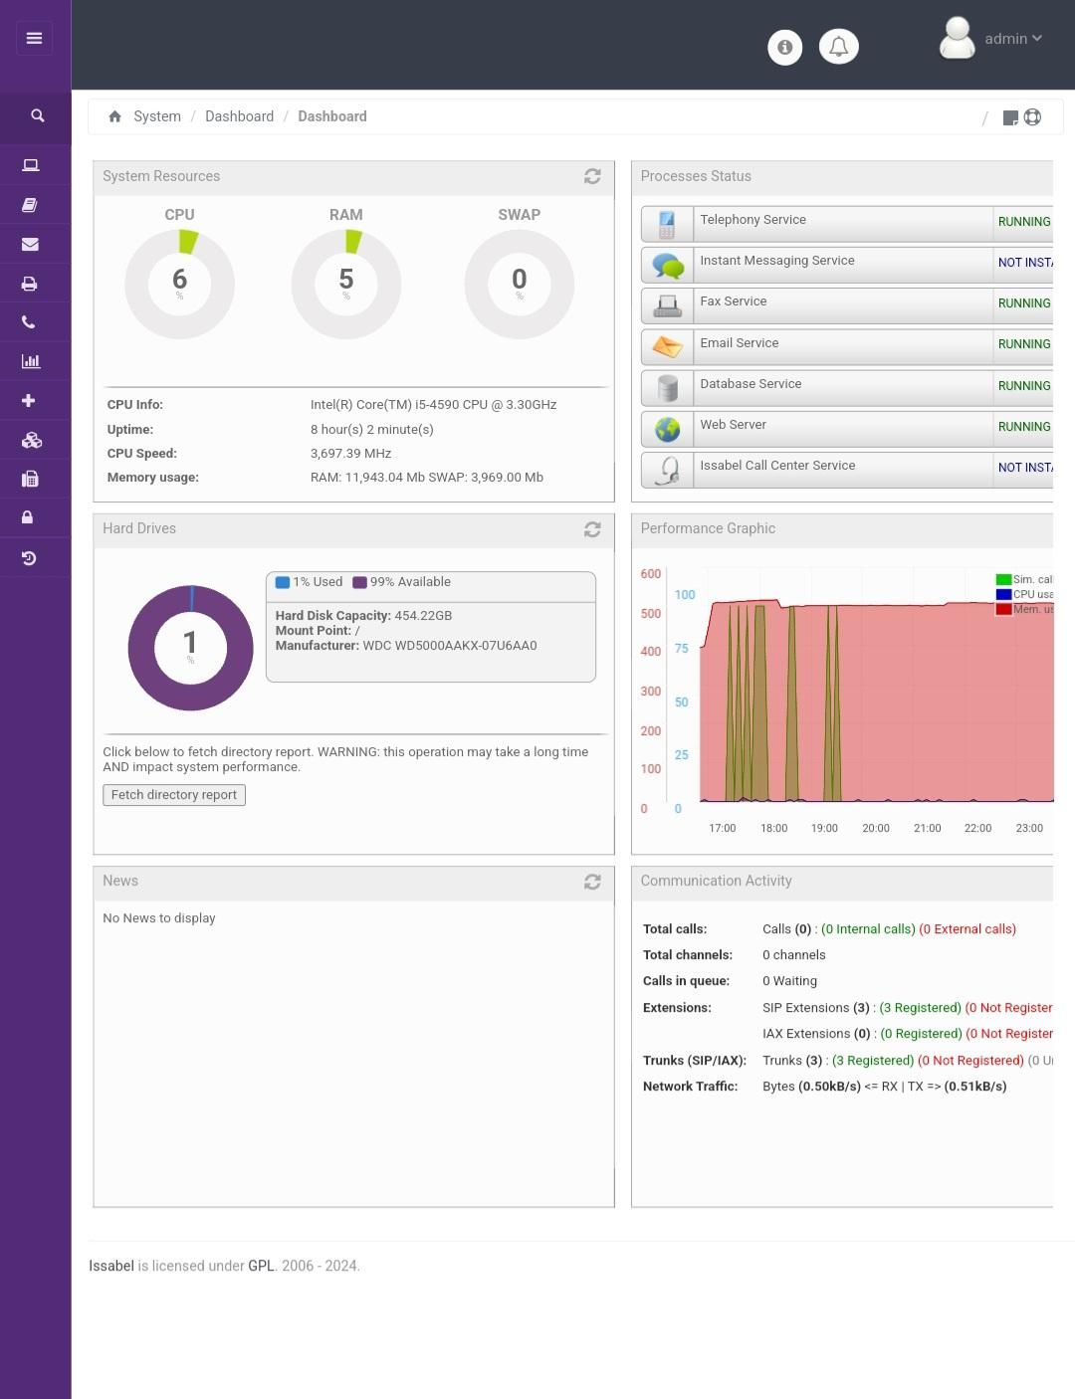This screenshot has height=1399, width=1075.
Task: Click the Fetch directory report button
Action: coord(174,795)
